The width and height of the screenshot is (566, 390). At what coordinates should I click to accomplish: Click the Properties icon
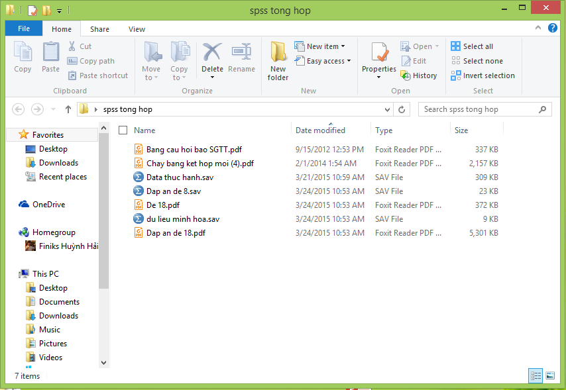pyautogui.click(x=378, y=52)
